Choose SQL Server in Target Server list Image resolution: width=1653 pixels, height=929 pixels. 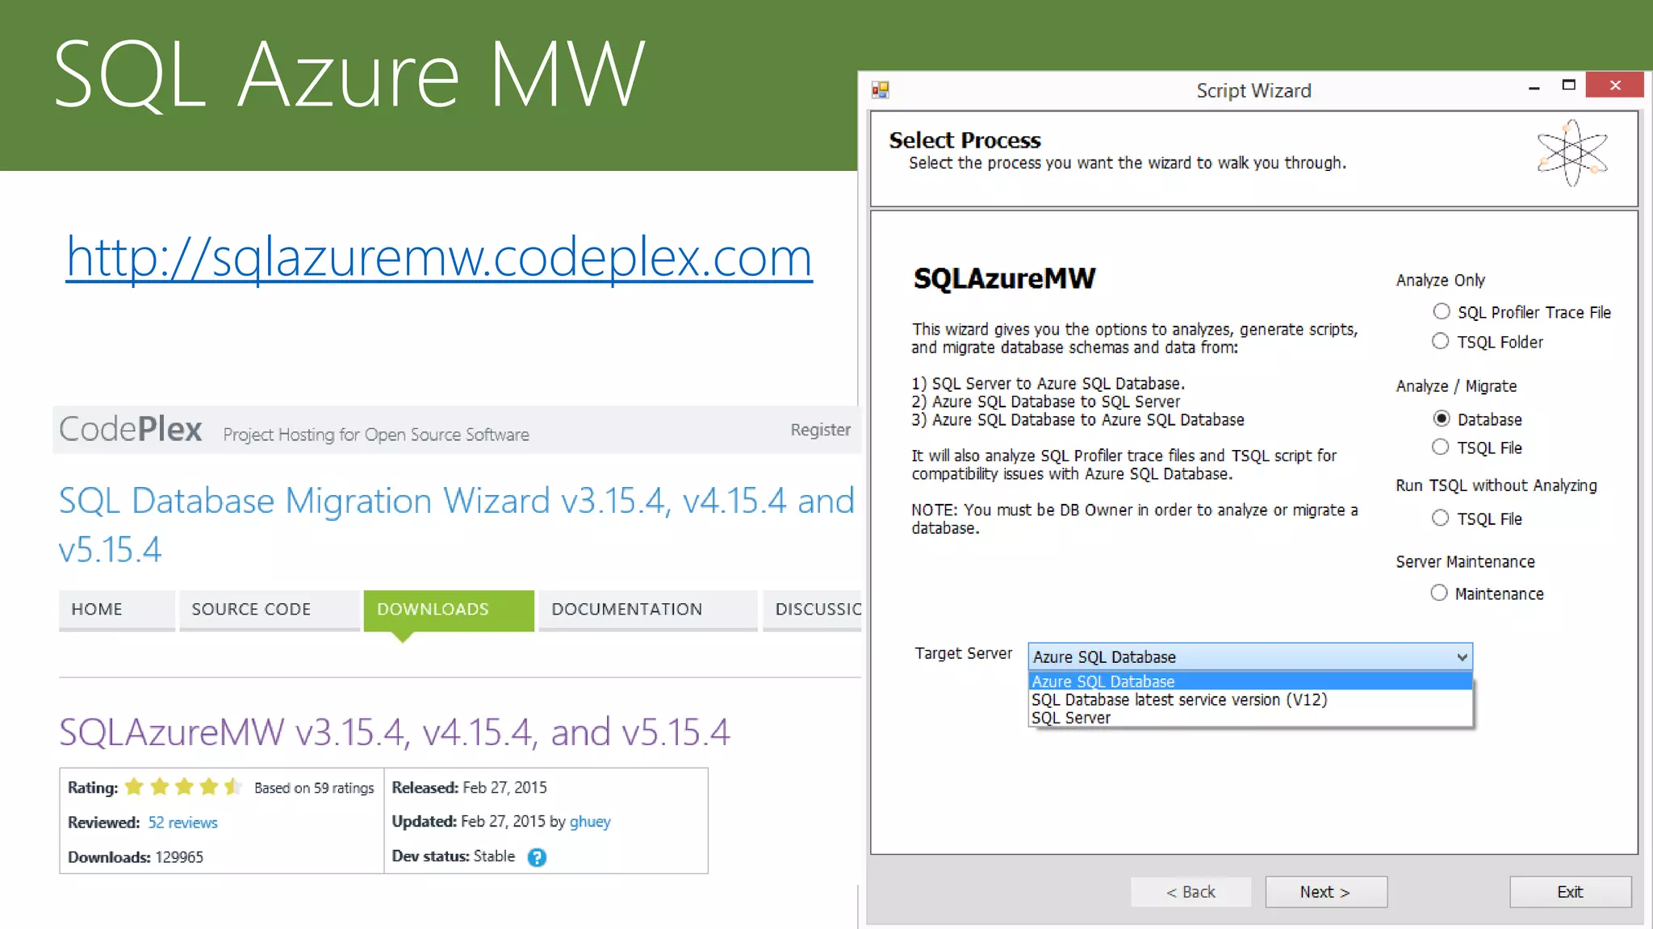point(1250,718)
